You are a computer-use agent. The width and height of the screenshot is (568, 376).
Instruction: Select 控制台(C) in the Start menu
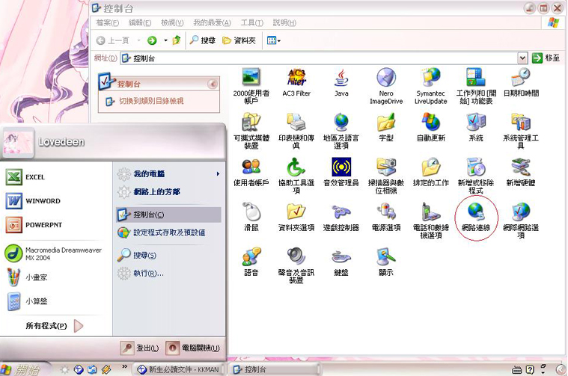click(149, 215)
